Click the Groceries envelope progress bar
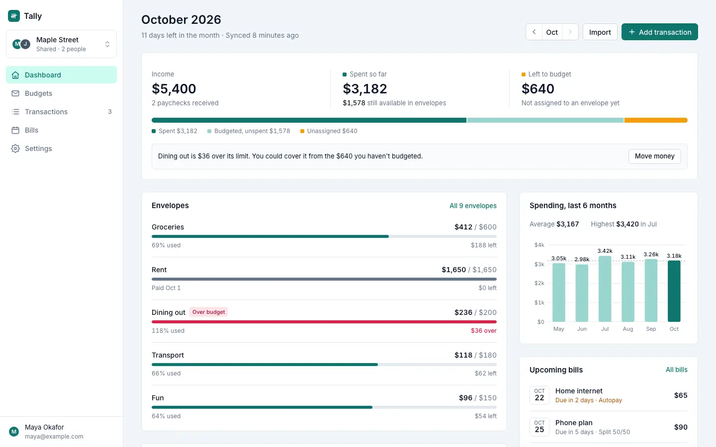Image resolution: width=716 pixels, height=447 pixels. point(324,236)
